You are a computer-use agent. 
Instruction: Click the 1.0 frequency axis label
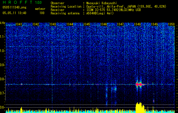[3, 51]
